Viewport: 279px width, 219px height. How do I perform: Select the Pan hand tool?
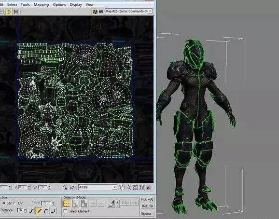click(x=122, y=187)
